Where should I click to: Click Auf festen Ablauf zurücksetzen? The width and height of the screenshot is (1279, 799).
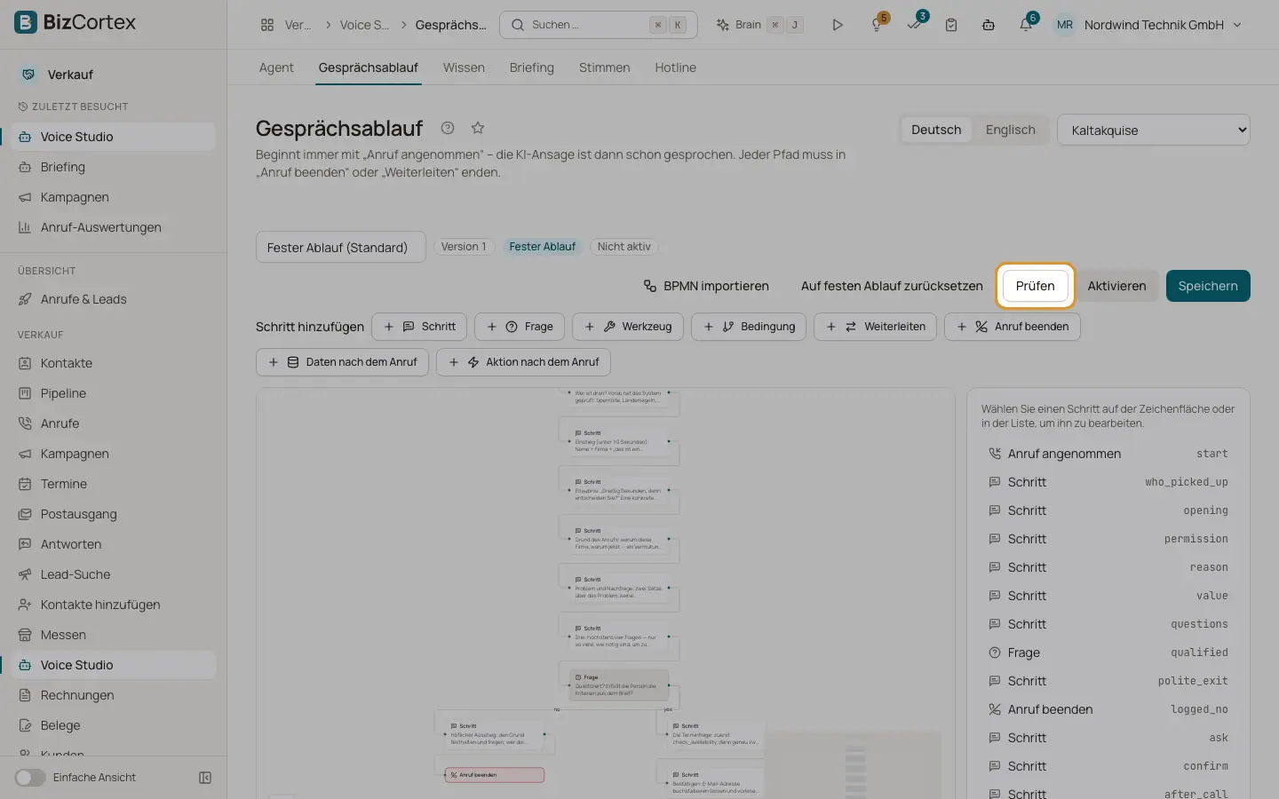pyautogui.click(x=892, y=286)
